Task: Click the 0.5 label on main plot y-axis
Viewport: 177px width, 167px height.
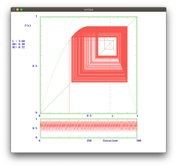Action: tap(35, 66)
